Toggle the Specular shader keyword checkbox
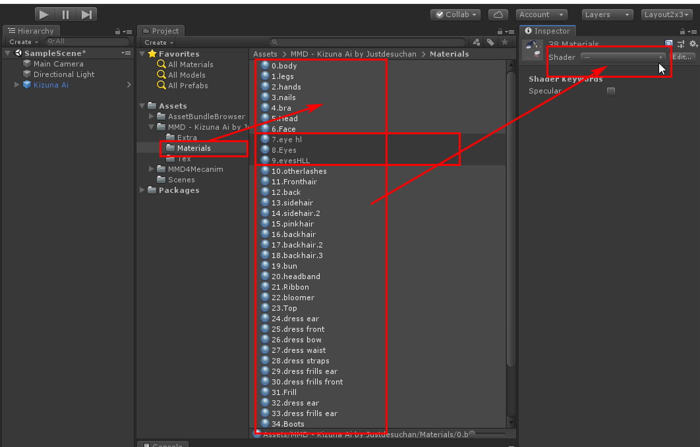Image resolution: width=700 pixels, height=447 pixels. 610,91
